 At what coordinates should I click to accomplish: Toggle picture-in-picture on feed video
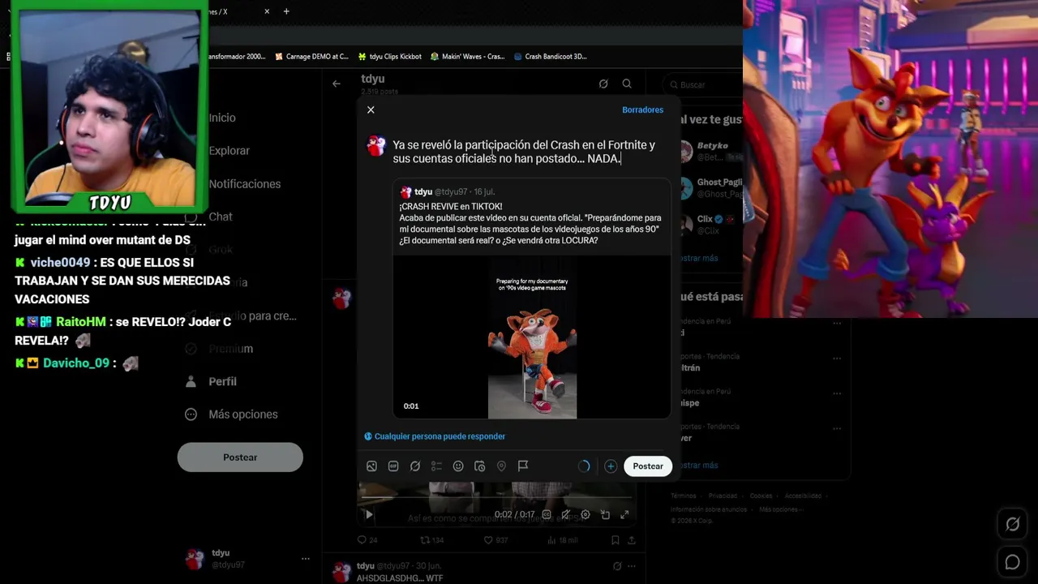click(605, 514)
